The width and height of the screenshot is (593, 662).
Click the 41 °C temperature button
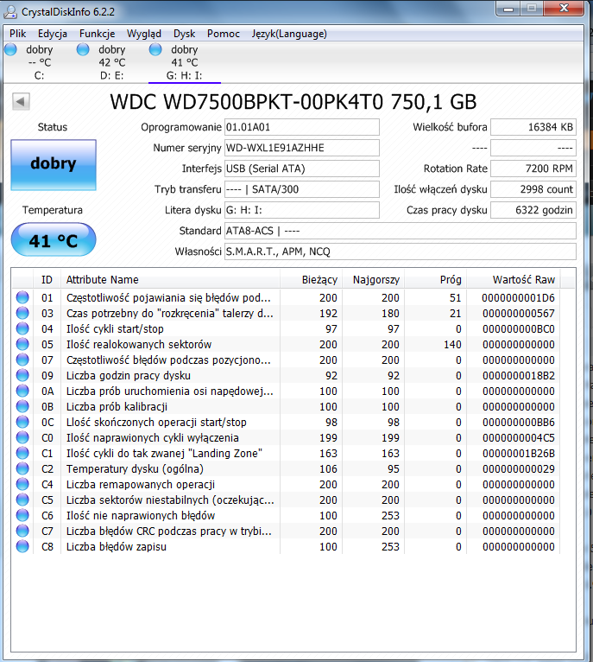[x=54, y=239]
